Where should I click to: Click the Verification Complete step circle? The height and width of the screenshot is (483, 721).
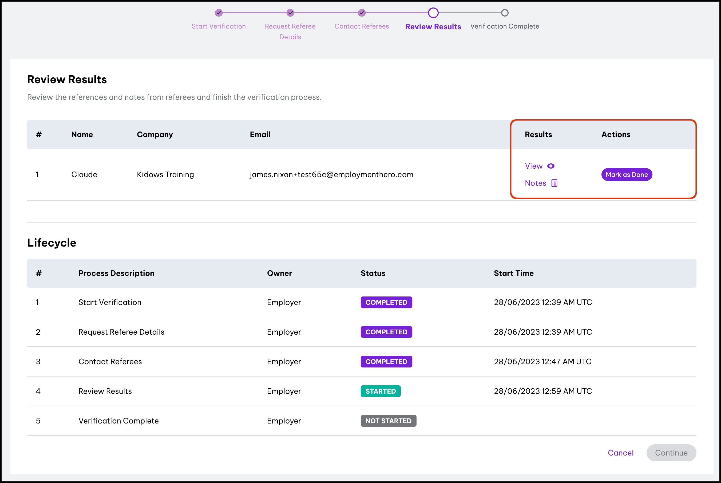[x=505, y=13]
